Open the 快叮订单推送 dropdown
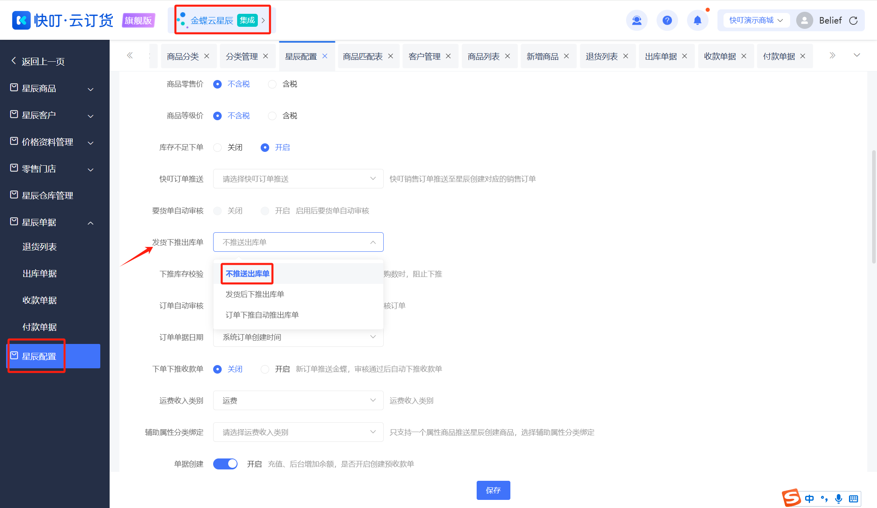 [298, 179]
